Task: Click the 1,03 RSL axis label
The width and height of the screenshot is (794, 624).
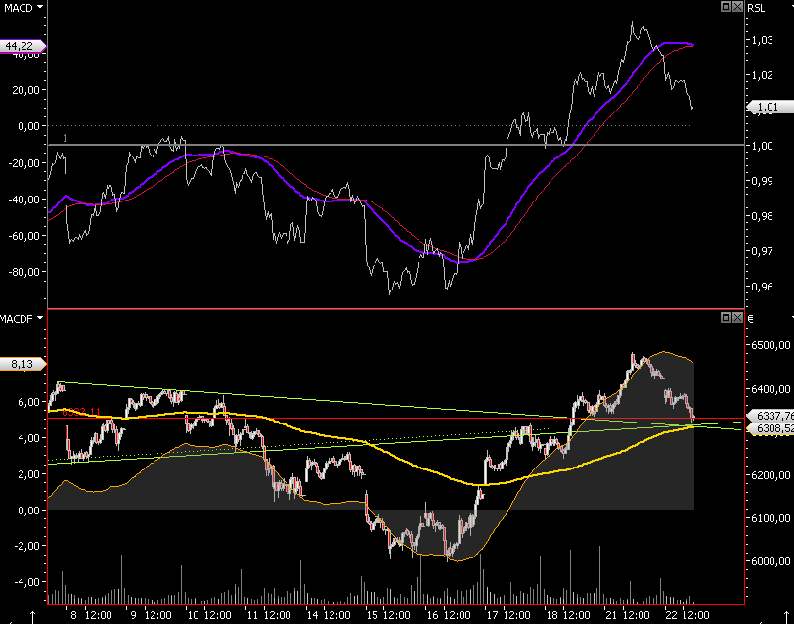Action: pos(762,40)
